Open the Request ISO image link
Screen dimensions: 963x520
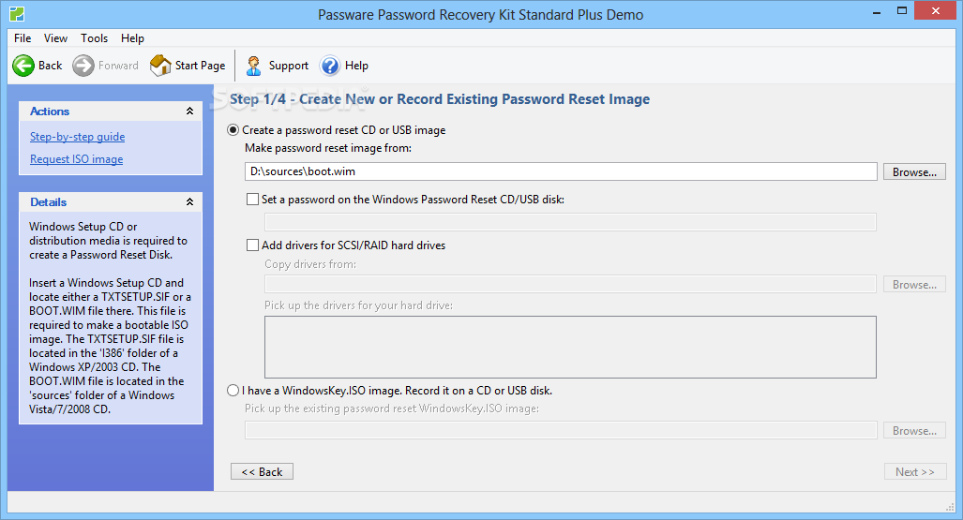pyautogui.click(x=76, y=159)
